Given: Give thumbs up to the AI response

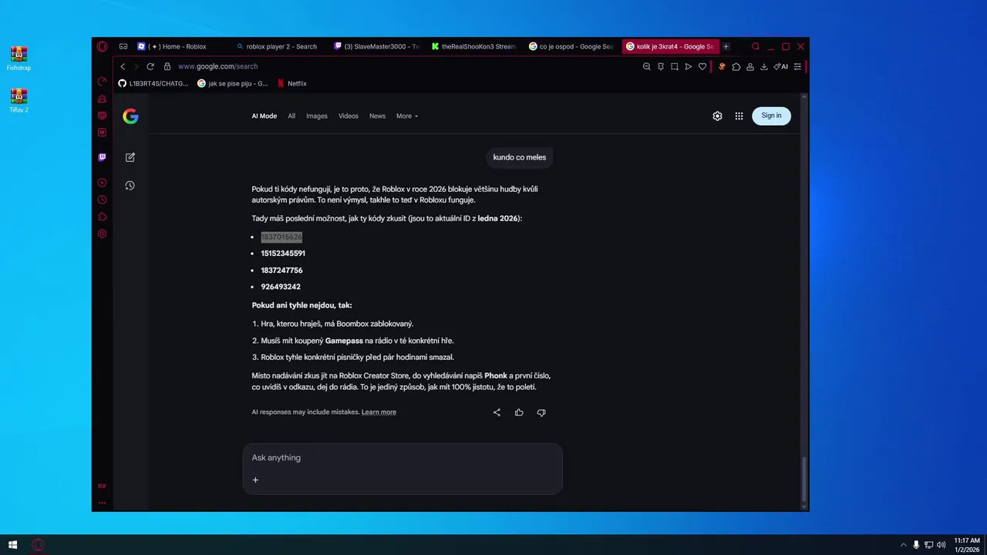Looking at the screenshot, I should (519, 412).
